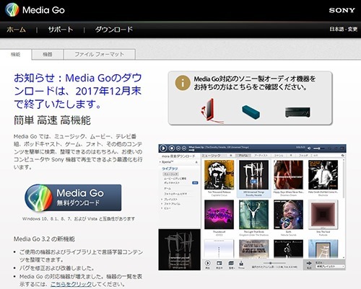Click the 整理 organize toolbar icon
This screenshot has height=289, width=361.
(231, 264)
